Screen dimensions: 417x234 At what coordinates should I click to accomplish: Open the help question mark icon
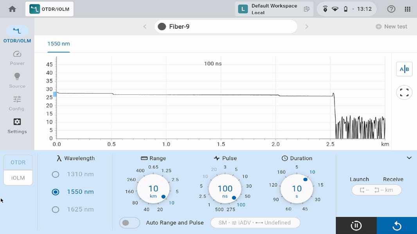click(391, 9)
